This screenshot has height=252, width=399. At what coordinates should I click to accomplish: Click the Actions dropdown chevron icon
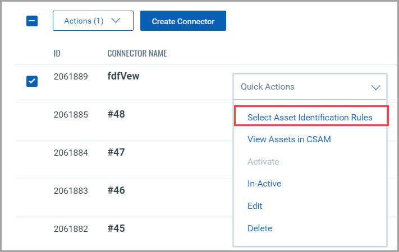coord(116,21)
